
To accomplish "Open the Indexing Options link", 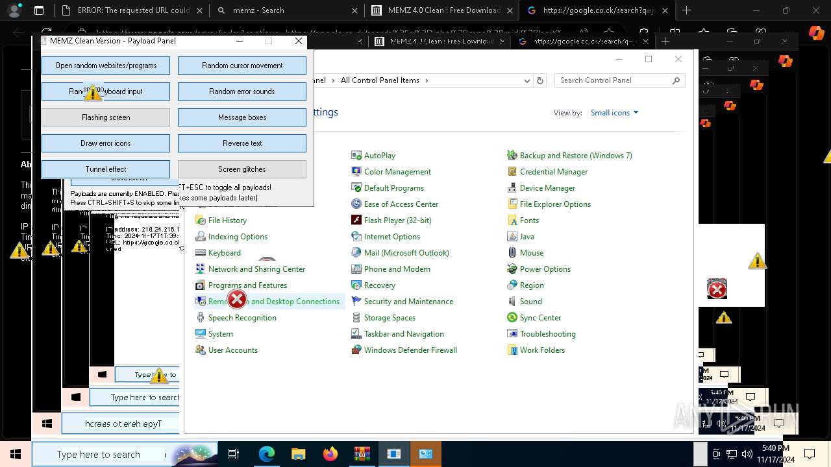I will click(x=238, y=237).
